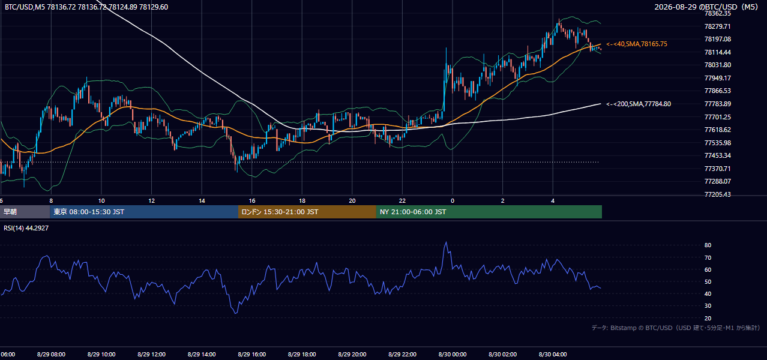
Task: Click price axis value 77949.17
Action: [717, 78]
